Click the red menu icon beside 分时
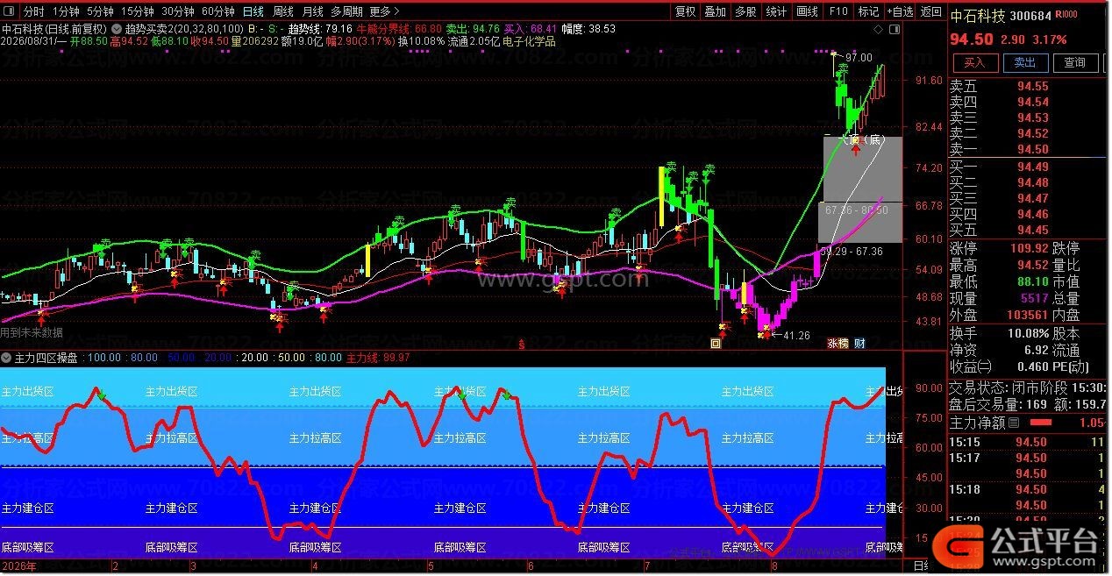1112x576 pixels. coord(11,11)
